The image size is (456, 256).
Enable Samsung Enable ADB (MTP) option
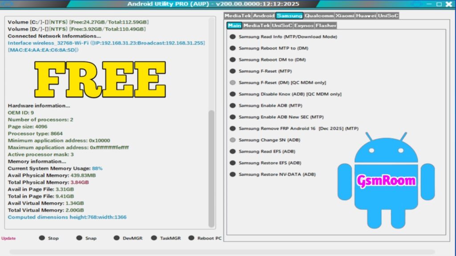click(x=233, y=106)
